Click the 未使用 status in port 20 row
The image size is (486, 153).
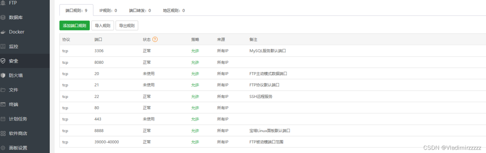coord(148,74)
